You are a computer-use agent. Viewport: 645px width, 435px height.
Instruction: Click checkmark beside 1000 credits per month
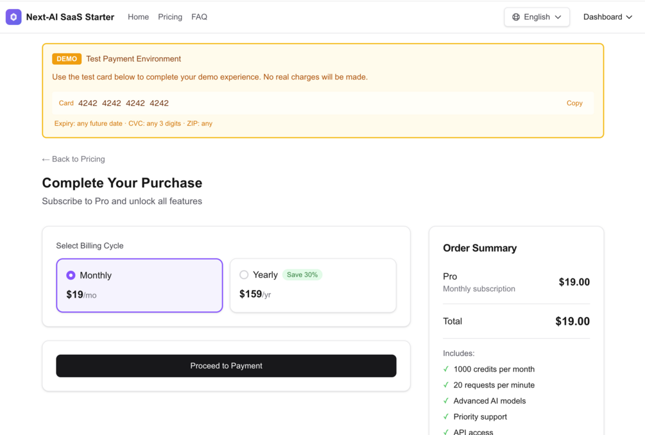[446, 369]
